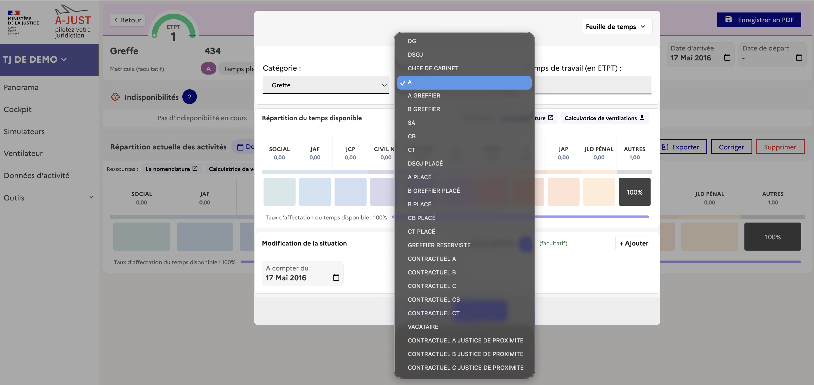Click the A compter du calendar icon
The image size is (814, 385).
pos(336,278)
